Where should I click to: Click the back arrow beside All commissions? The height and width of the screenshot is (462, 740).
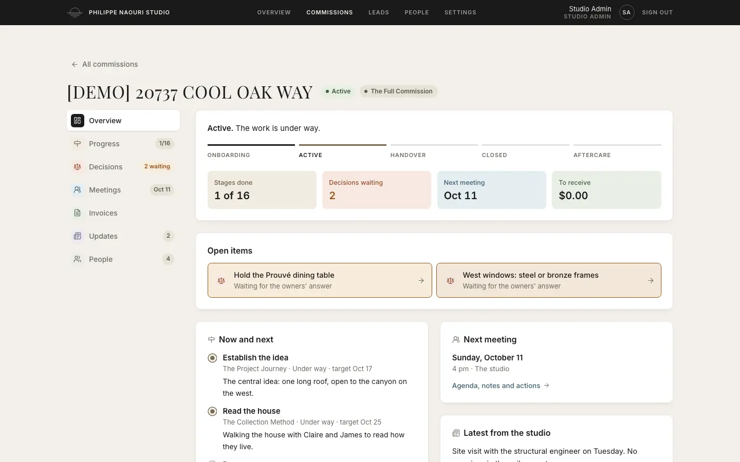pos(75,64)
